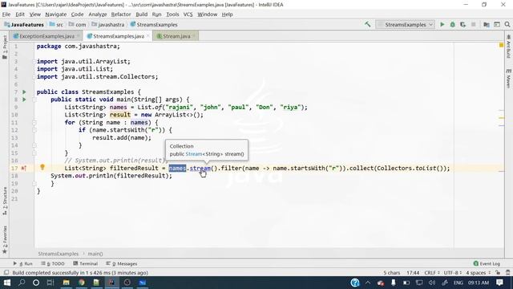Open the Run tool window tab
Screen dimensions: 513x289
pos(23,263)
